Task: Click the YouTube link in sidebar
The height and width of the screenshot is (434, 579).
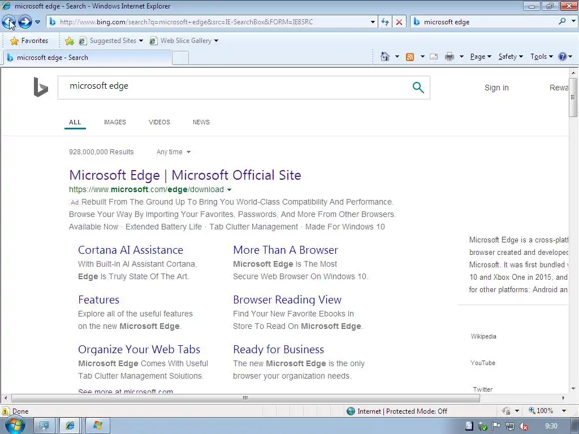Action: pyautogui.click(x=483, y=363)
